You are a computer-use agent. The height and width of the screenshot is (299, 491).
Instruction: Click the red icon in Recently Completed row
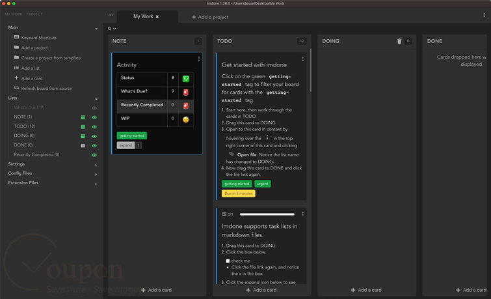tap(186, 106)
